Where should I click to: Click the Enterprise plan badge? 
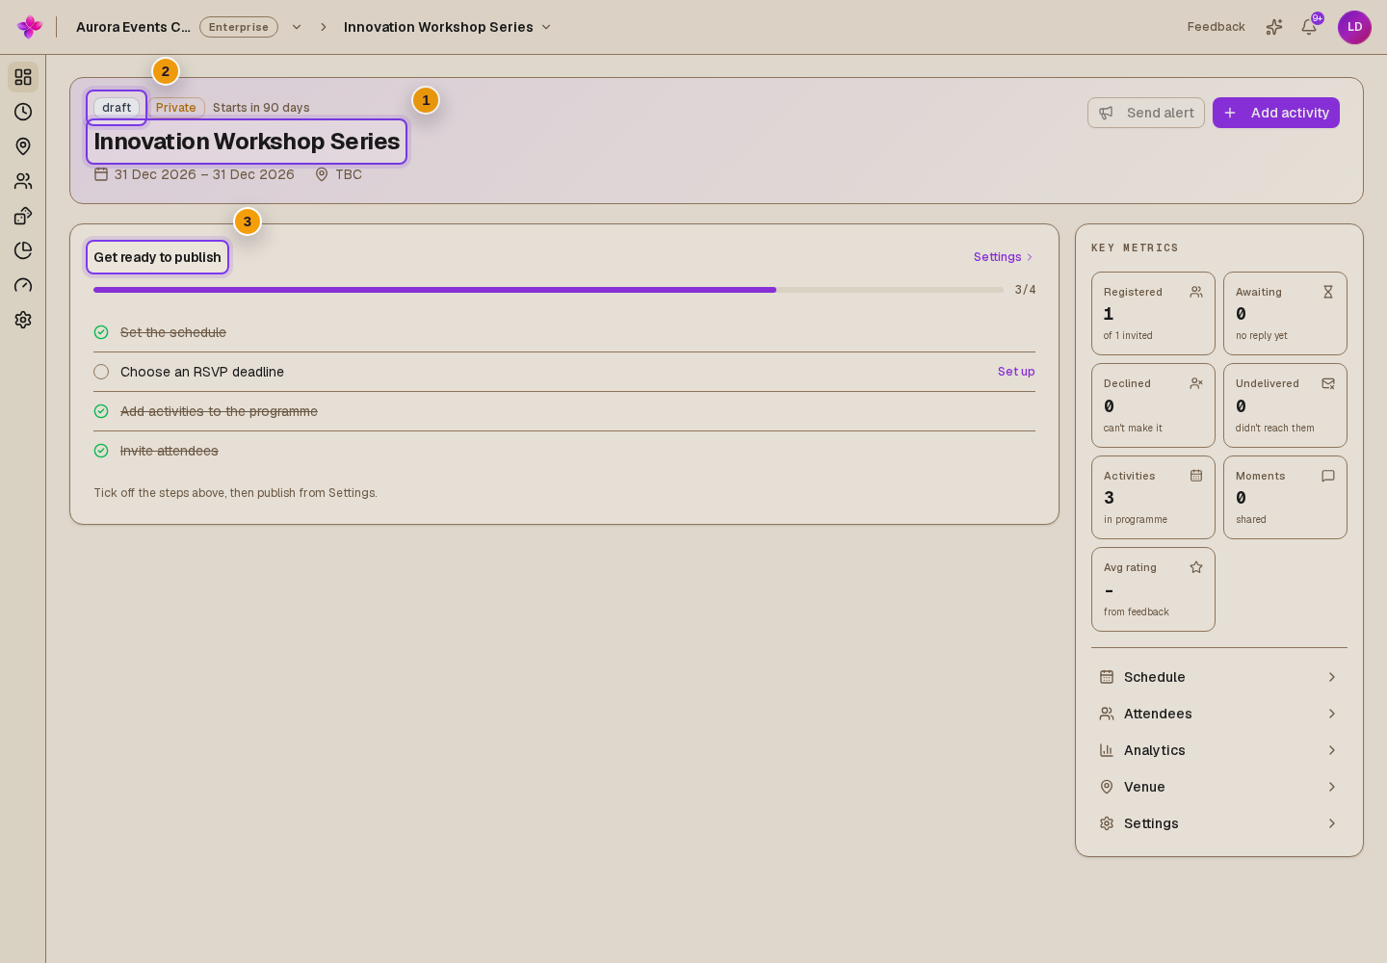239,27
